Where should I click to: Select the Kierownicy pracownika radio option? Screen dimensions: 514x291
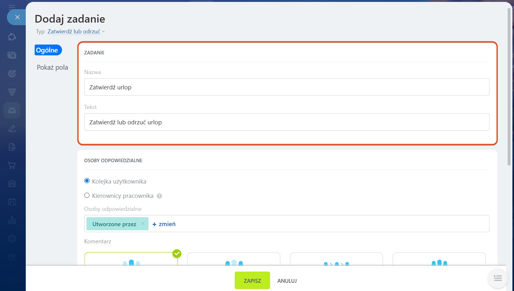click(87, 196)
